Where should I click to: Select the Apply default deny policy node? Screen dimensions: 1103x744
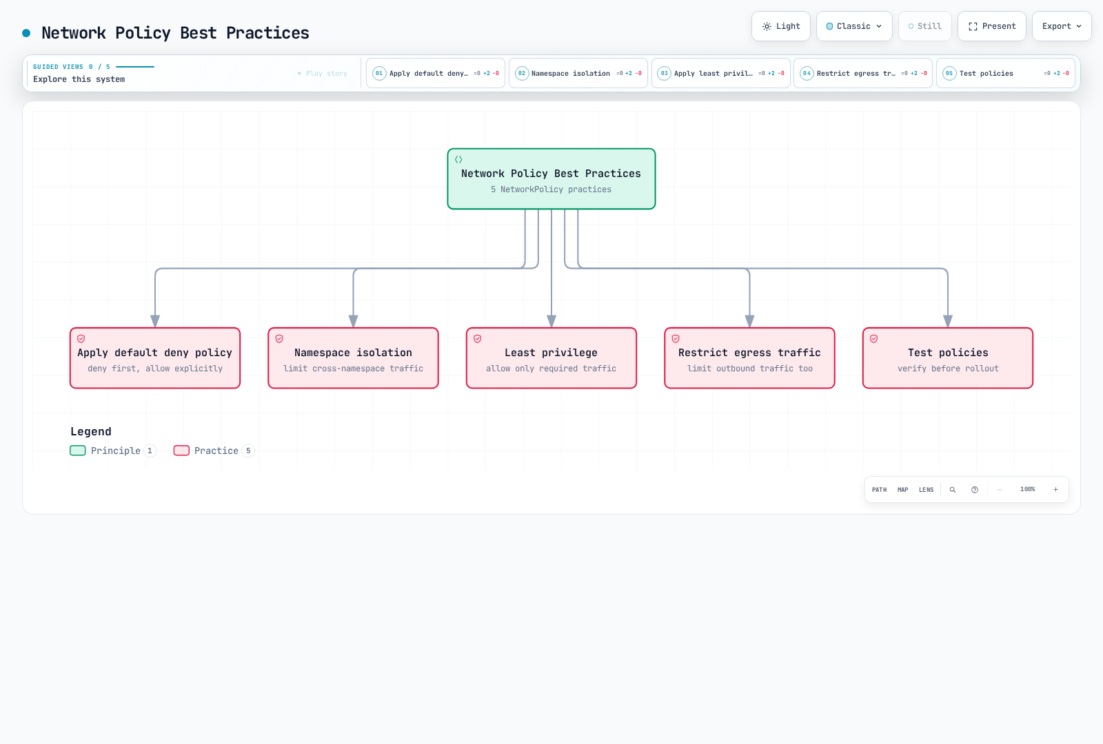coord(155,358)
